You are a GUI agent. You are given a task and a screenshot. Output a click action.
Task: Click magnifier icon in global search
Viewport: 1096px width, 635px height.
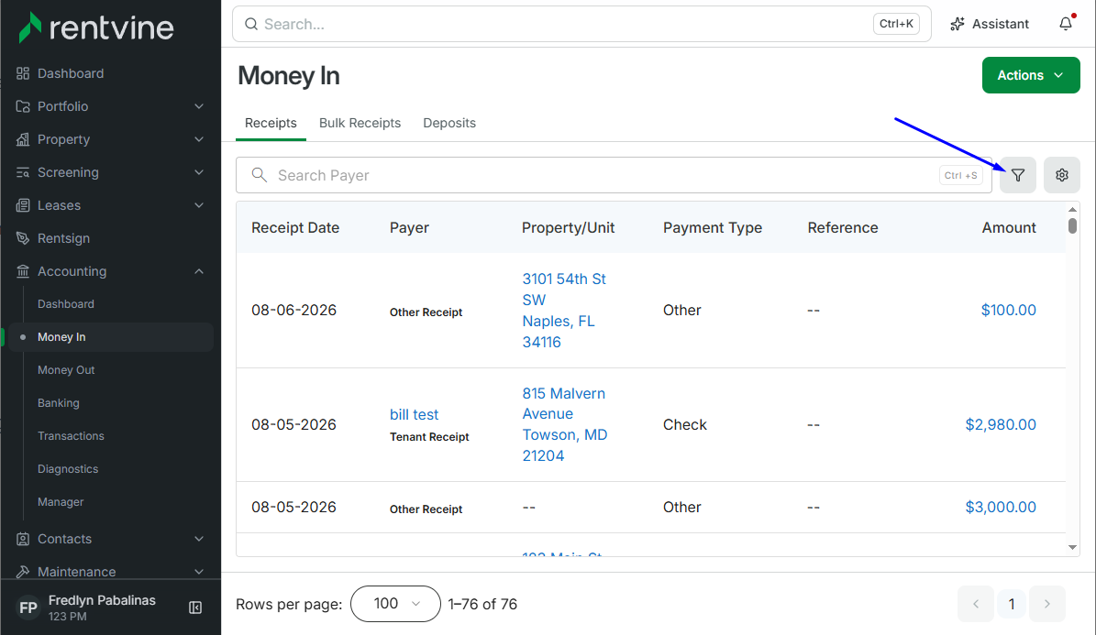251,25
